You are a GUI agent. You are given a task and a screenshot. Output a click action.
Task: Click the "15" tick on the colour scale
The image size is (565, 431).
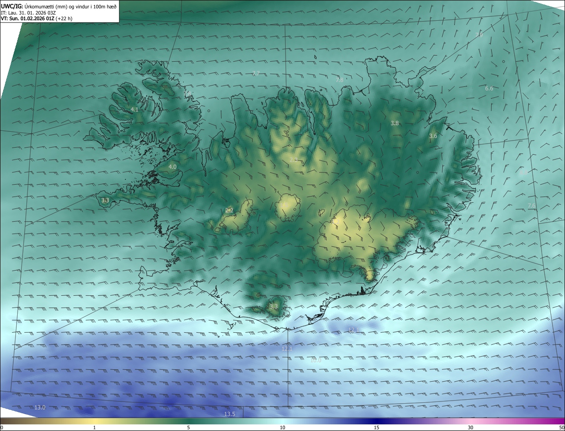377,427
